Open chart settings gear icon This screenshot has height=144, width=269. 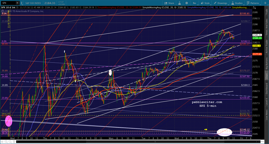click(x=187, y=3)
